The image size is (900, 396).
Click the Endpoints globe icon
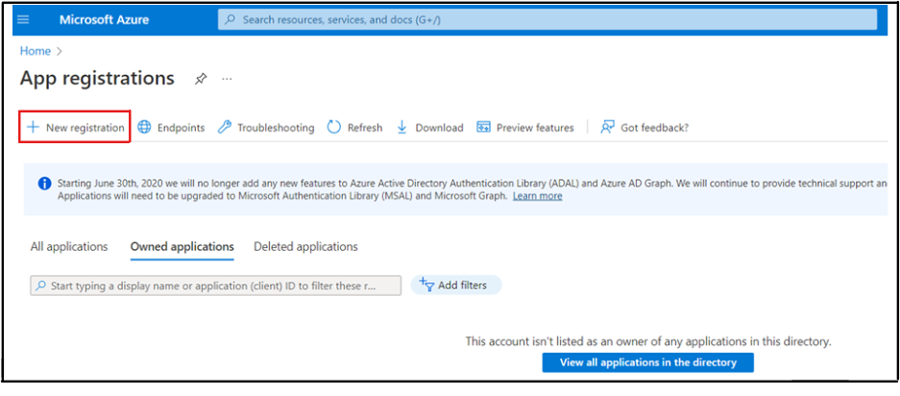(145, 127)
